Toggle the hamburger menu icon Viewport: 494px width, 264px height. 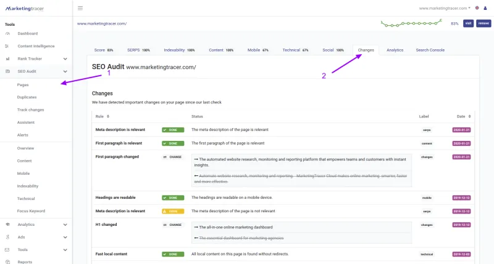tap(80, 8)
